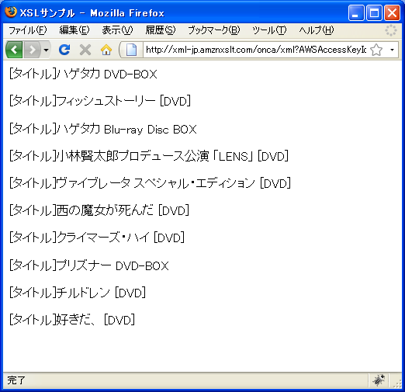Image resolution: width=405 pixels, height=392 pixels.
Task: Click the text 小林賢太郎プロデュース公演「LENS」[DVD]
Action: 172,156
